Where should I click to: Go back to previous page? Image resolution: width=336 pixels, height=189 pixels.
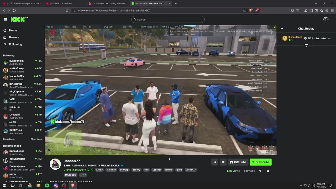click(x=4, y=10)
